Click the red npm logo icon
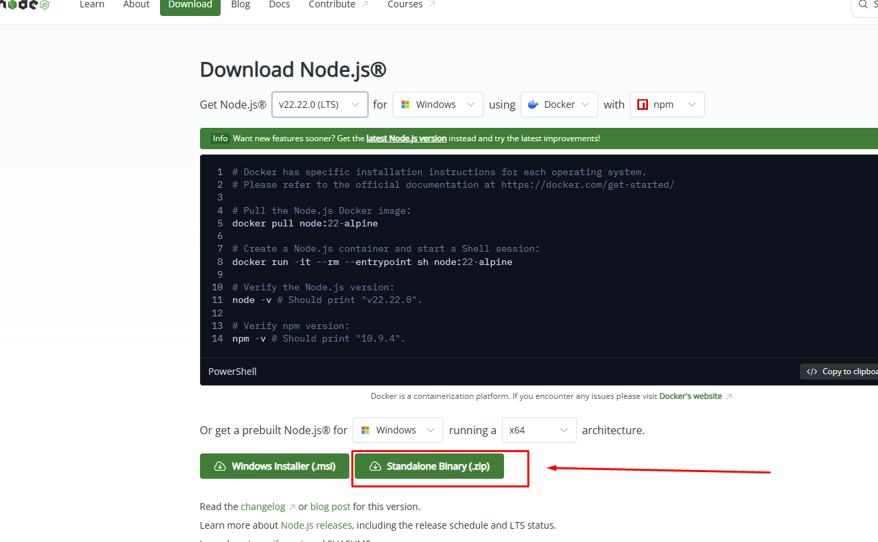Image resolution: width=878 pixels, height=542 pixels. pos(643,105)
